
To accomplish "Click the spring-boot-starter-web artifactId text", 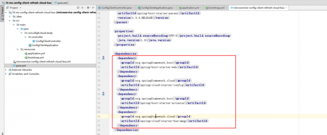I will click(x=159, y=67).
